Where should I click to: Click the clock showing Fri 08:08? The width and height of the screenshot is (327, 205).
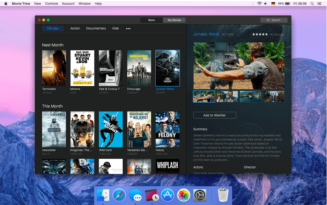(300, 4)
